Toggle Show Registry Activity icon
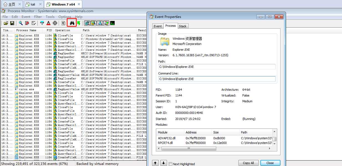342x166 pixels. [87, 23]
